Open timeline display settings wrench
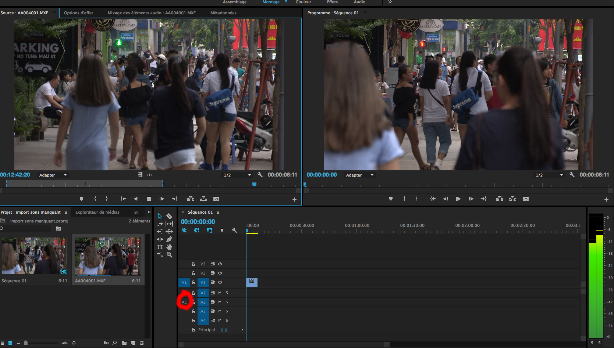614x348 pixels. (234, 230)
